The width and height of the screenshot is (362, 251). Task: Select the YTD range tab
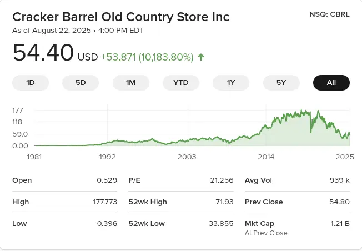[x=181, y=83]
